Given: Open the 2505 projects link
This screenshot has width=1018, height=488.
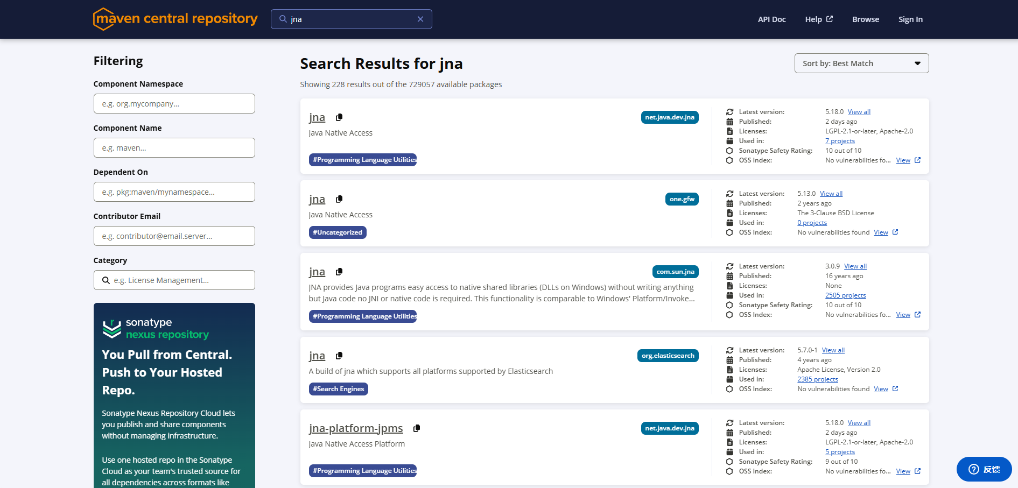Looking at the screenshot, I should tap(845, 295).
